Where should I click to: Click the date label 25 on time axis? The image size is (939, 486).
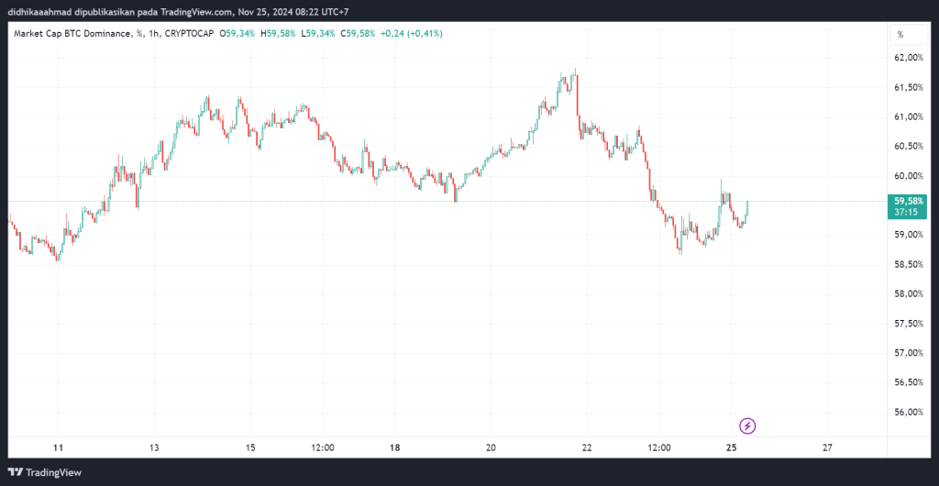pyautogui.click(x=731, y=447)
